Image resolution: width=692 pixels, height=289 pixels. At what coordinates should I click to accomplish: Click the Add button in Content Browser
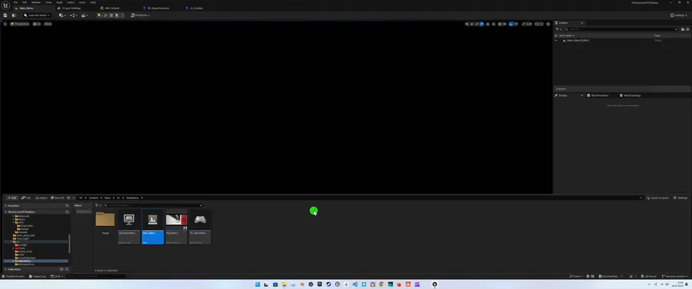click(x=12, y=198)
